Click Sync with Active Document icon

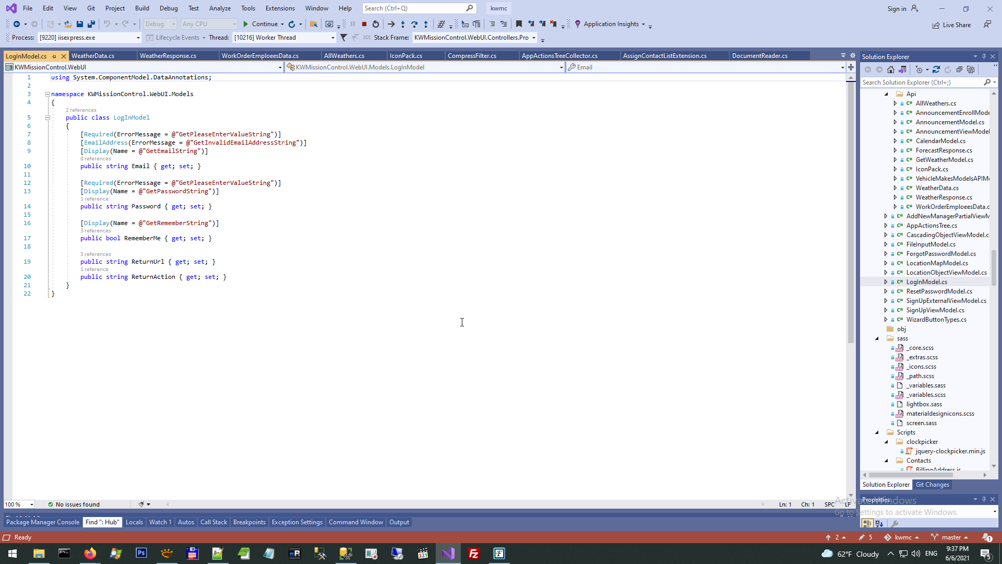click(x=936, y=69)
